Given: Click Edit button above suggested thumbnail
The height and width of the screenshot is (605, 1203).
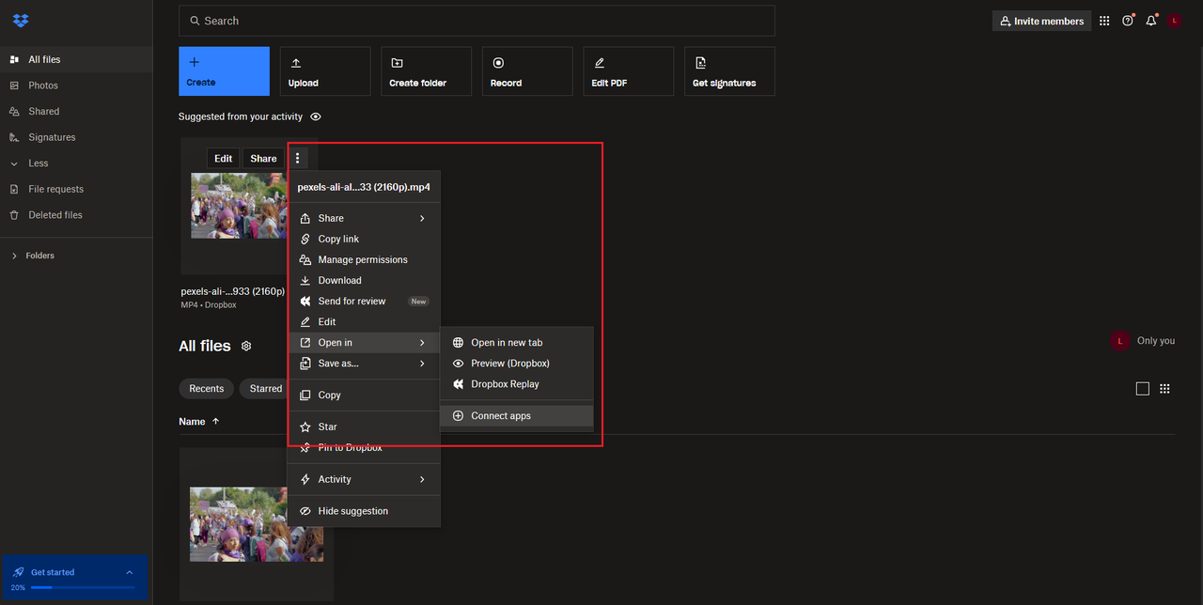Looking at the screenshot, I should click(x=223, y=158).
